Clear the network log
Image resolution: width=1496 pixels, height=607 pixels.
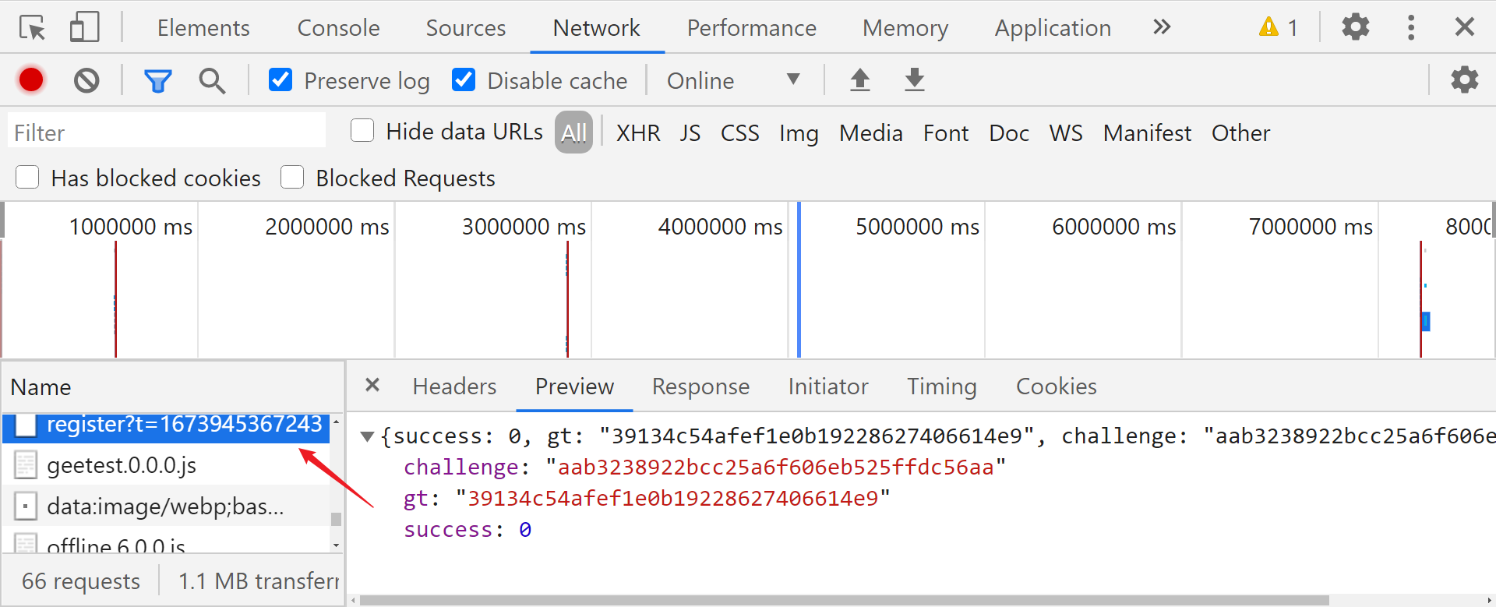point(86,80)
